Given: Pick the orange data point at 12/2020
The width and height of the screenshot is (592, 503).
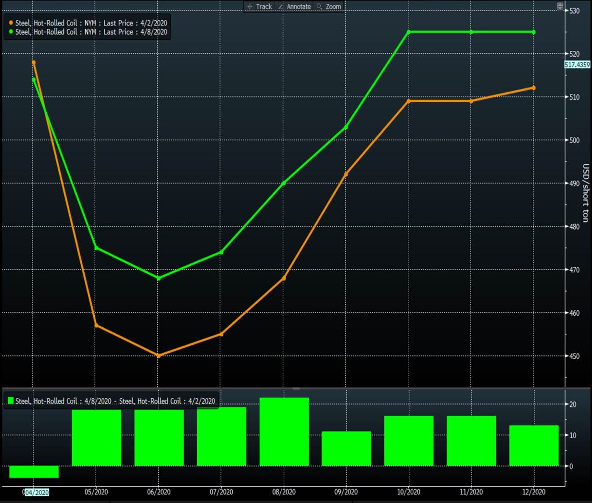Looking at the screenshot, I should coord(534,88).
